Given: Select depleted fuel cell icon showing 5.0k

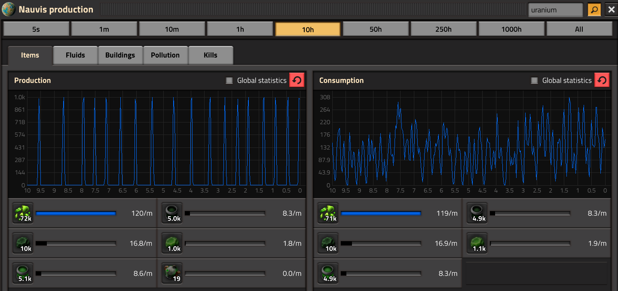Looking at the screenshot, I should (172, 213).
